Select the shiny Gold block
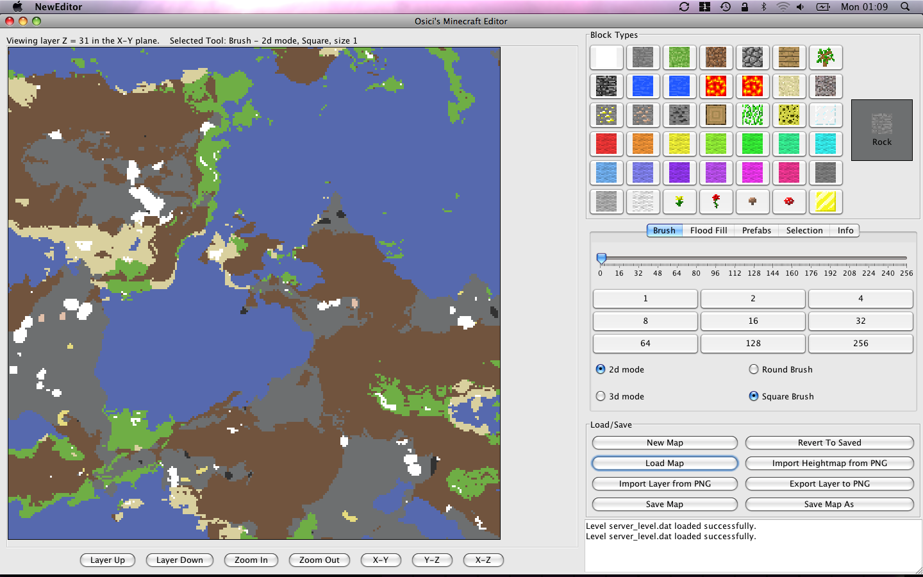Screen dimensions: 923x577 tap(826, 201)
